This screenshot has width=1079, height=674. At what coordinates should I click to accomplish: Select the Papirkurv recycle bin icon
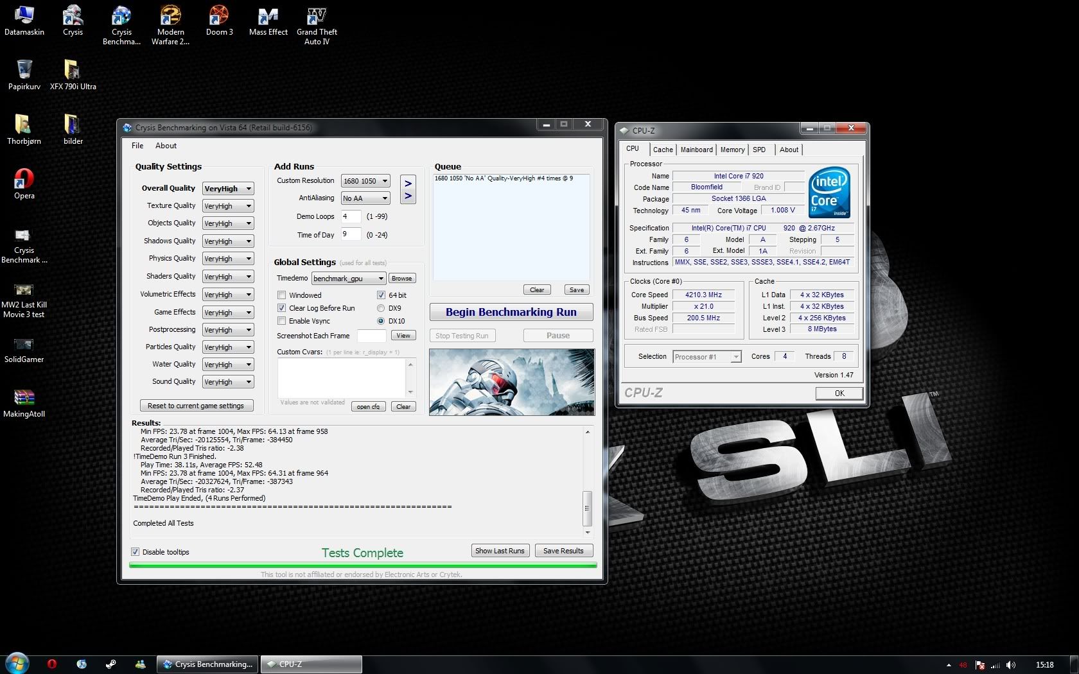point(24,74)
